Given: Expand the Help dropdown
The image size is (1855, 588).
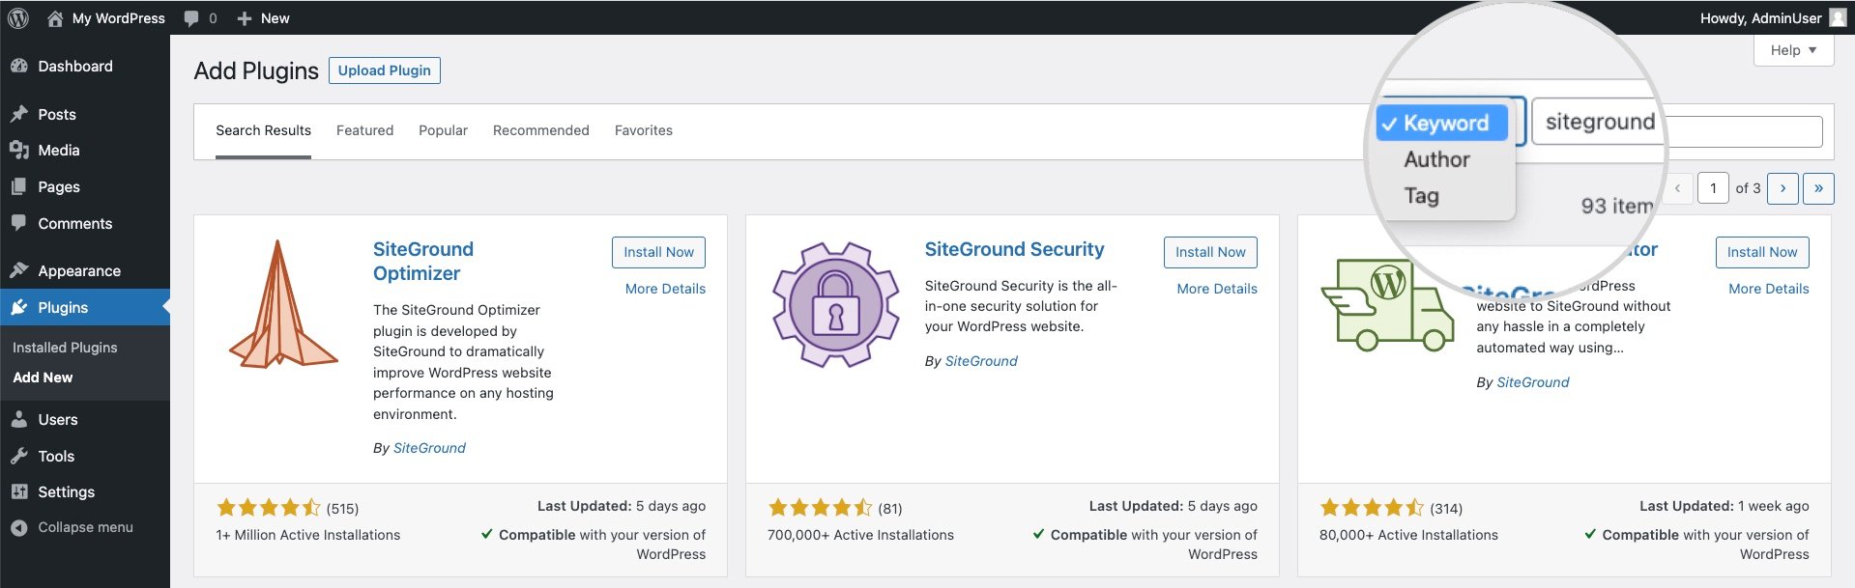Looking at the screenshot, I should point(1793,50).
